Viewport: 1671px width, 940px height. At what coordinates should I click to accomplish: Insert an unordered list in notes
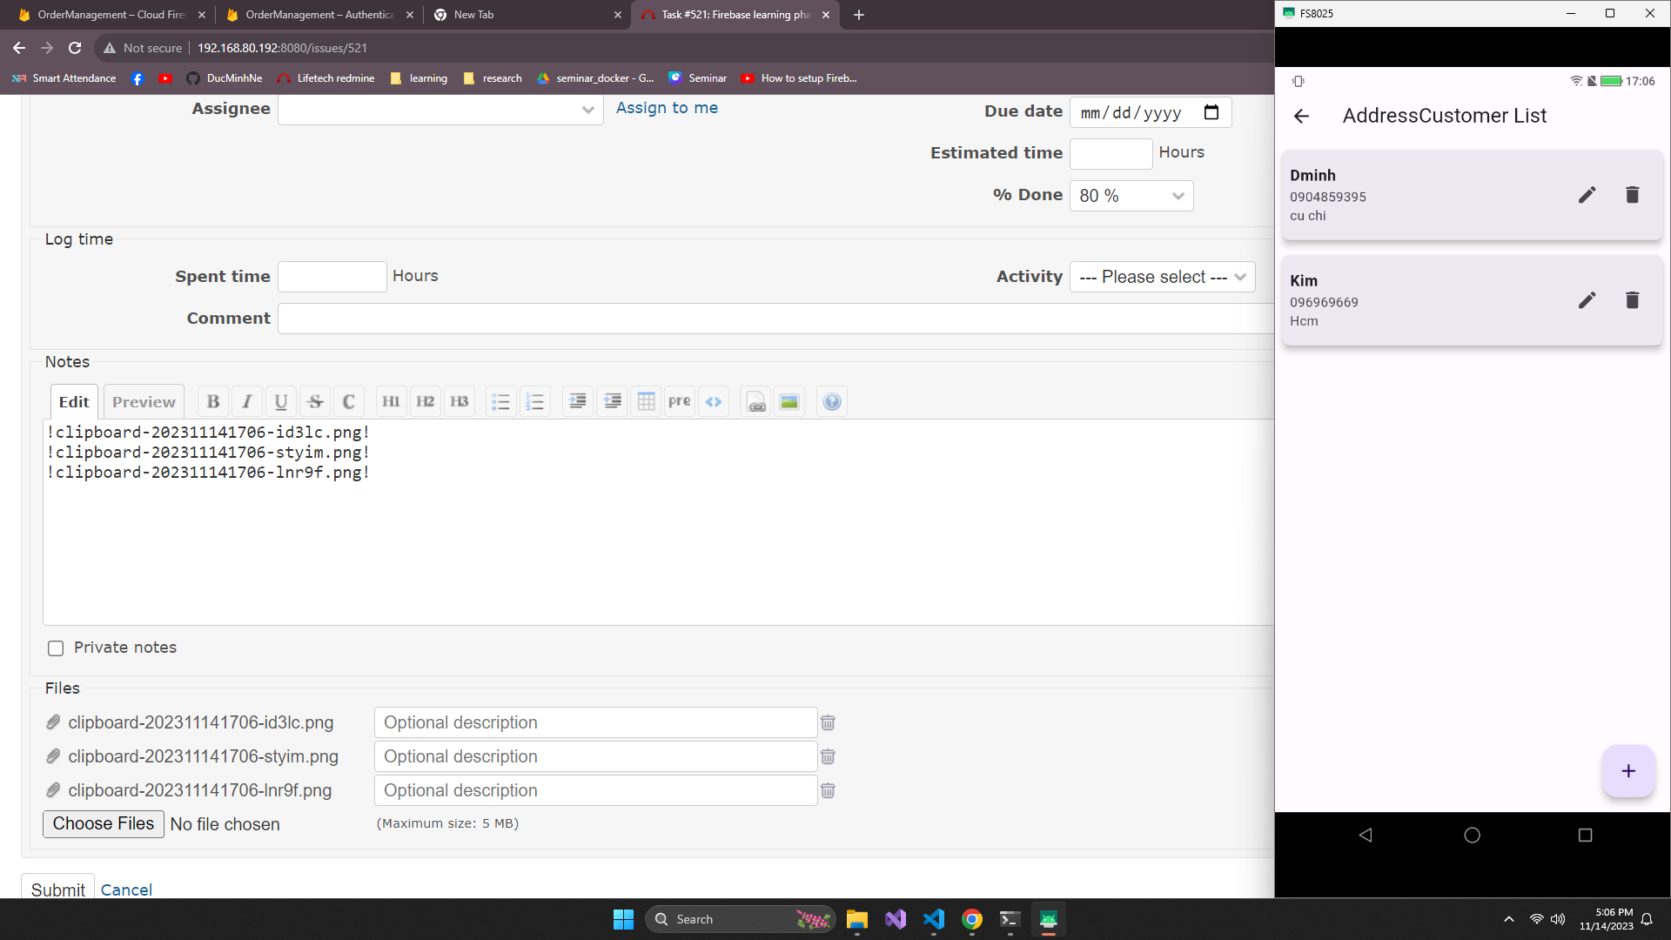500,401
